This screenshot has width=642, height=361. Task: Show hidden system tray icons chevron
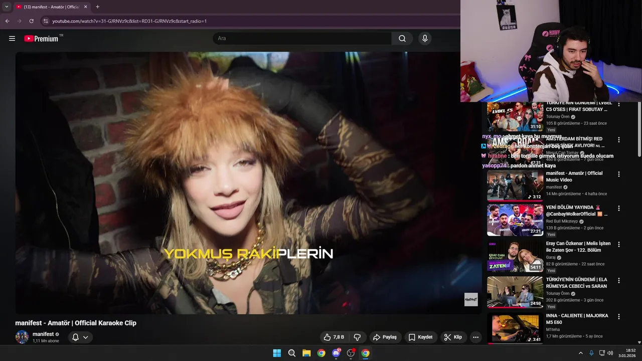[581, 353]
